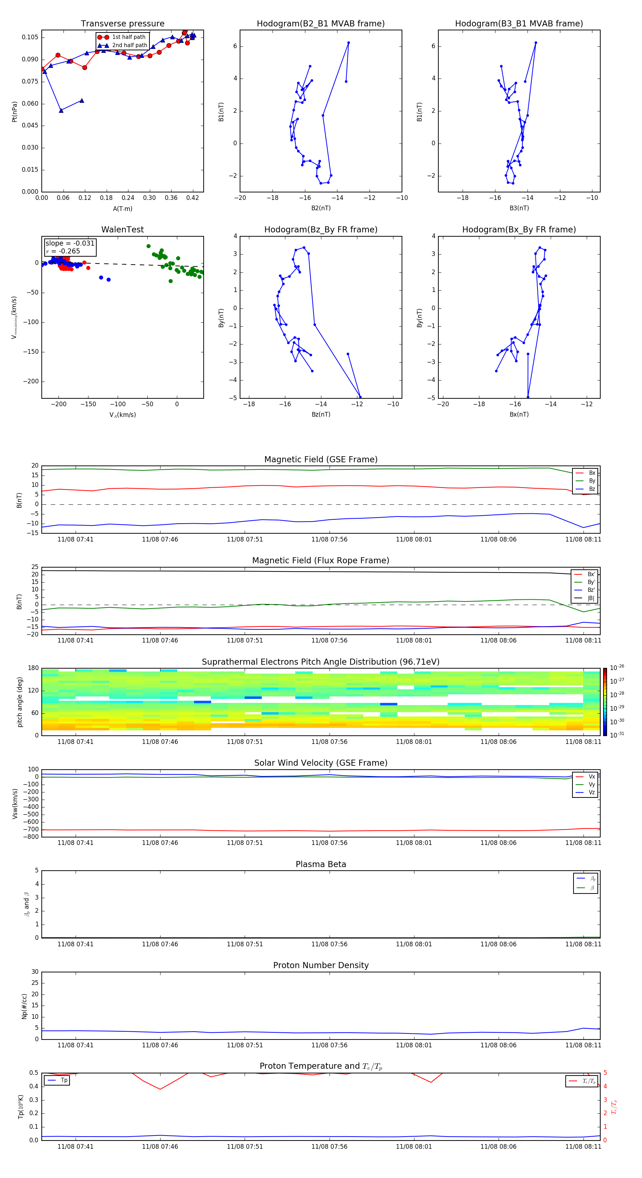Select the 'B3(nT)' x-axis label
The width and height of the screenshot is (642, 1178).
(519, 208)
